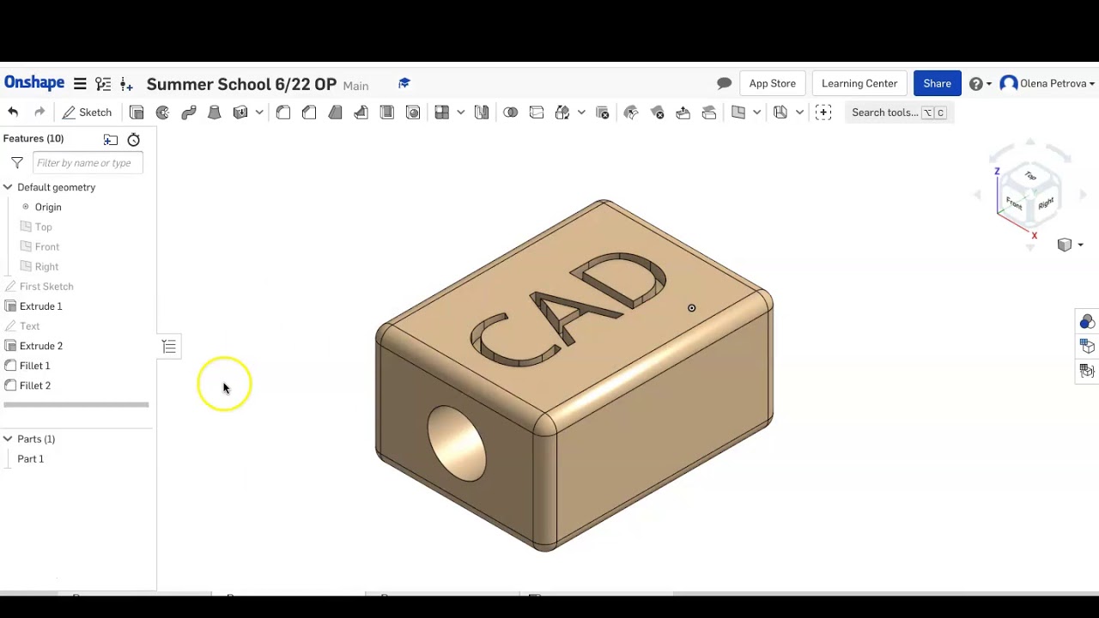Select the First Sketch feature
Viewport: 1099px width, 618px height.
[46, 286]
